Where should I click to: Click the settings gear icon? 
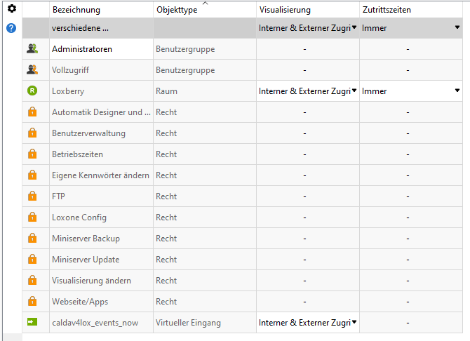point(11,8)
